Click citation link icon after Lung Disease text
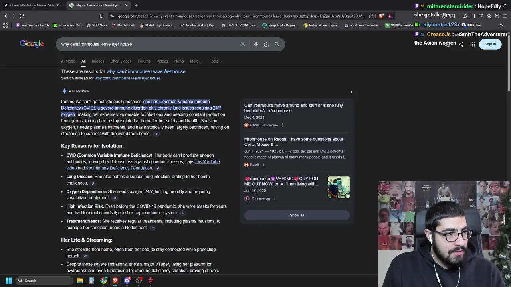511x287 pixels. (93, 183)
